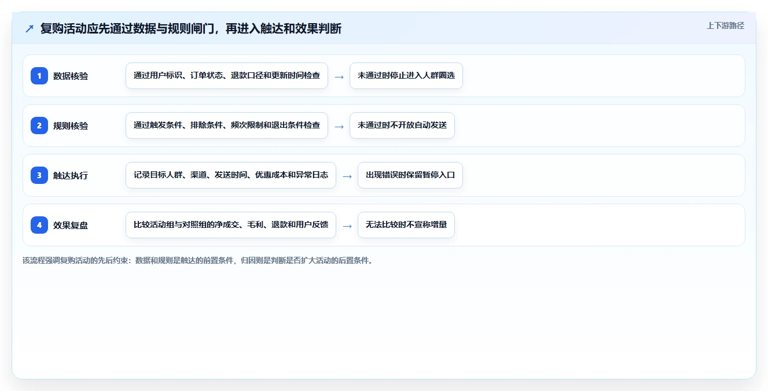
Task: Click the 未通过时不开放自动发送 box
Action: click(402, 126)
